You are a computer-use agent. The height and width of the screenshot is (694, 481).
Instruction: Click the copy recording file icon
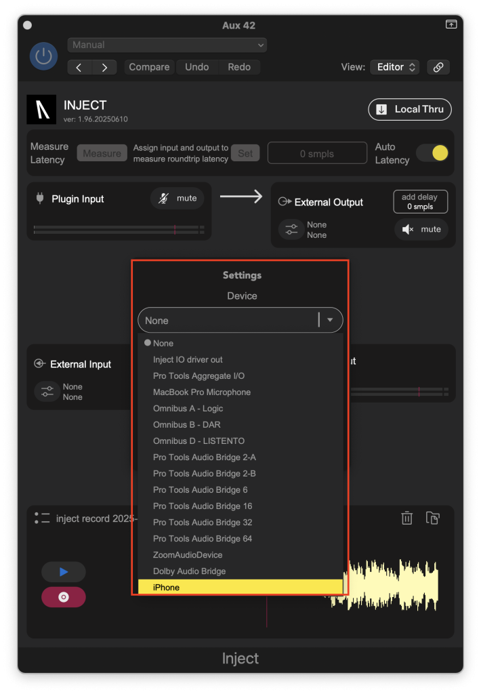click(x=432, y=518)
